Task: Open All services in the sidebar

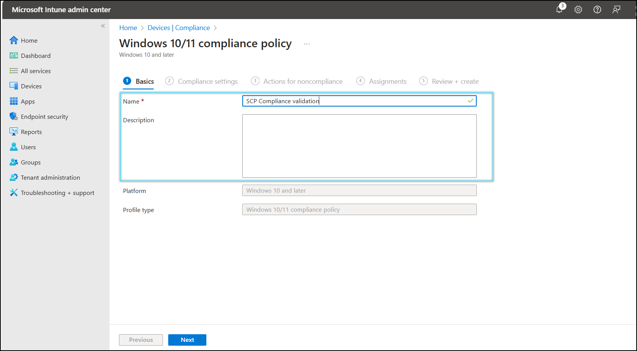Action: coord(35,71)
